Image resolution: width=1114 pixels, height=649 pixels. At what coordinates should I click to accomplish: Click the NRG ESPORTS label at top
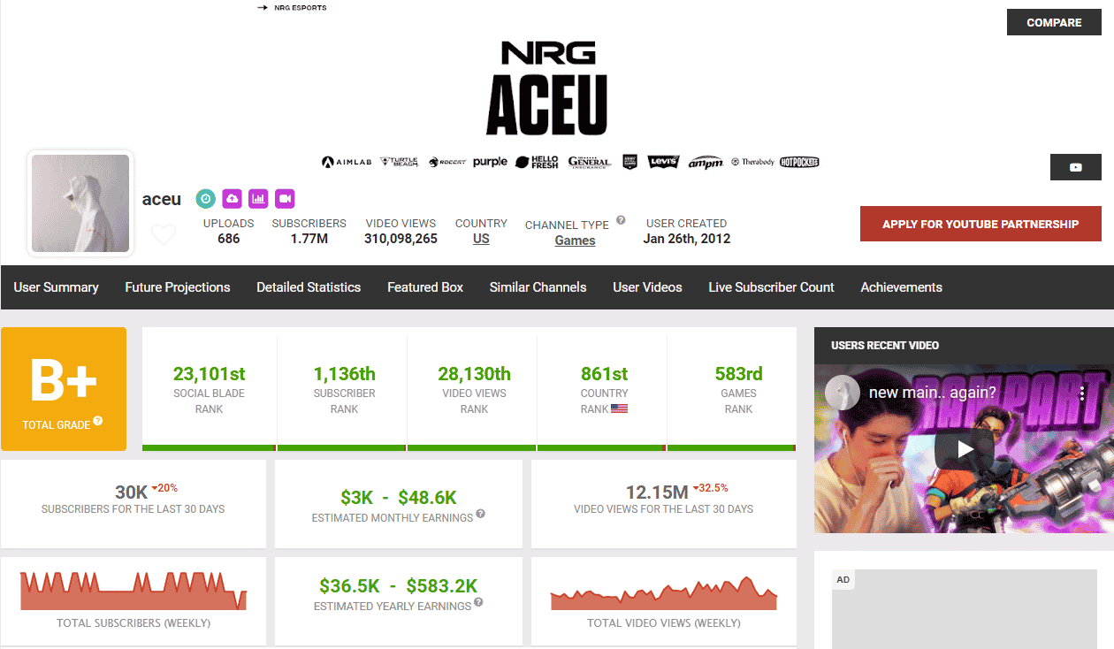pyautogui.click(x=300, y=8)
